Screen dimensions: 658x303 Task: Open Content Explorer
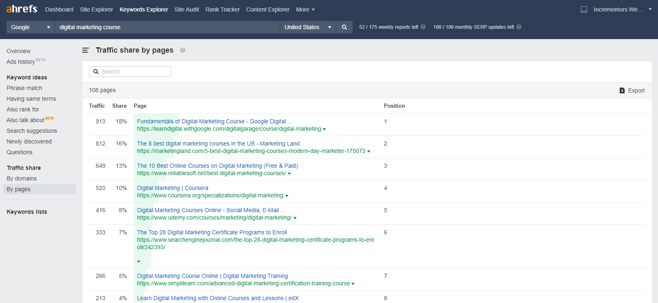268,9
